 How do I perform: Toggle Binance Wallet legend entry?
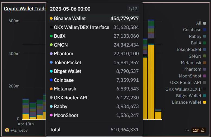189,102
